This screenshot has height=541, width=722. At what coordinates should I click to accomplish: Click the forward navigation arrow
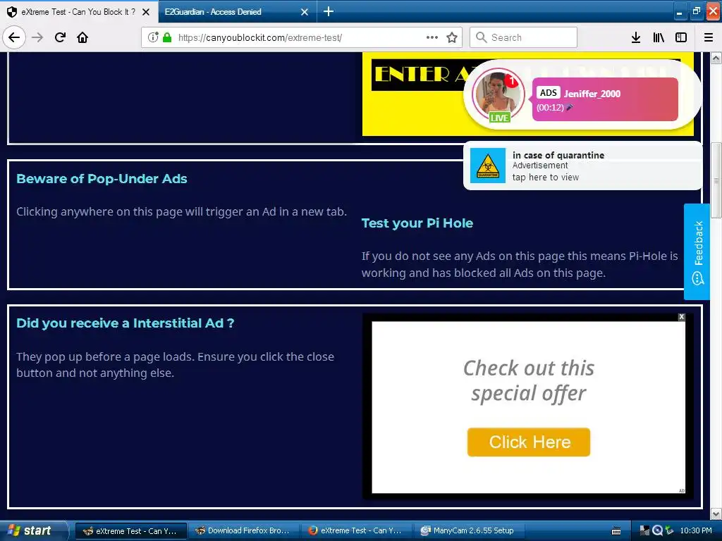(37, 37)
